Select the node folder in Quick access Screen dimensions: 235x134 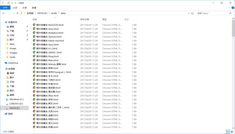pyautogui.click(x=12, y=57)
